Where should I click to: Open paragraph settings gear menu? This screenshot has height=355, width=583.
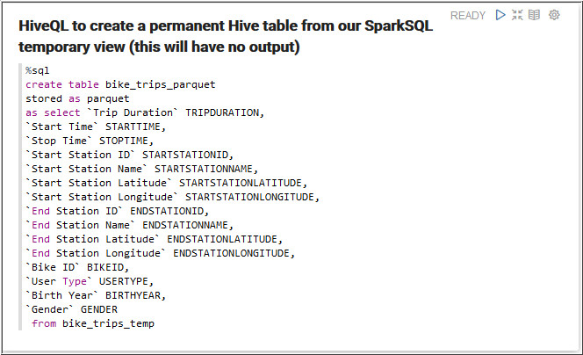point(554,15)
